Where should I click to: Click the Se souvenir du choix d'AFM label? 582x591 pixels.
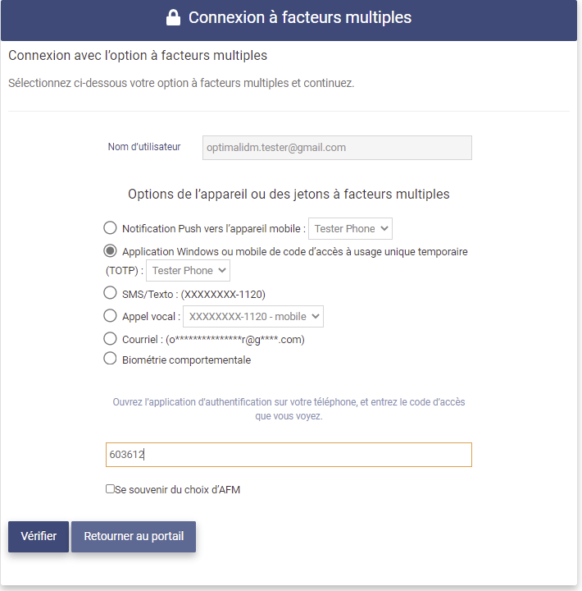coord(177,489)
